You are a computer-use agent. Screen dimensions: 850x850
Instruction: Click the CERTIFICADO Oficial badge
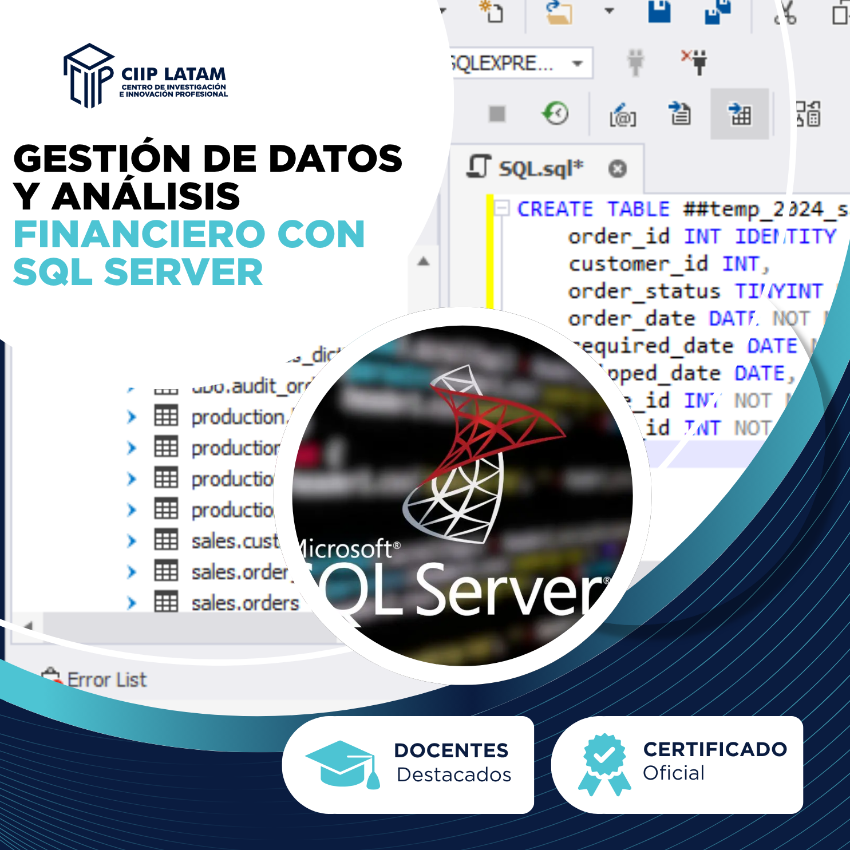(x=677, y=765)
